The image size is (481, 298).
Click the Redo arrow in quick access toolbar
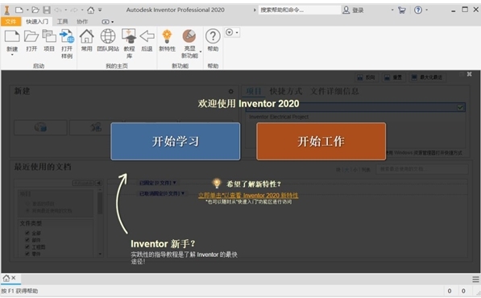click(x=74, y=10)
